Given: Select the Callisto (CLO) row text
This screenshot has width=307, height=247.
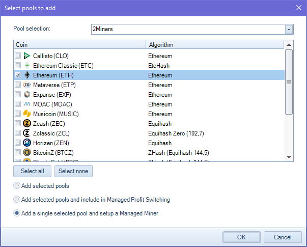Looking at the screenshot, I should tap(51, 56).
